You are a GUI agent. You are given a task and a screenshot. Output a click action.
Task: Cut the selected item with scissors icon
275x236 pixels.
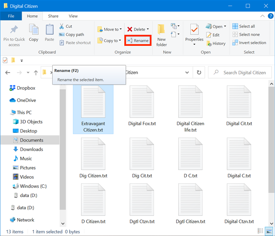click(66, 26)
